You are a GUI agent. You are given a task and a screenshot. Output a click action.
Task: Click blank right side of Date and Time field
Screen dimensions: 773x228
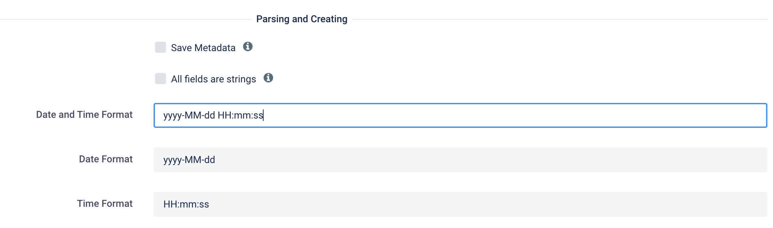(x=731, y=115)
